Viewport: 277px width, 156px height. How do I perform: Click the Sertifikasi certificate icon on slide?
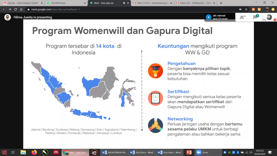point(155,98)
